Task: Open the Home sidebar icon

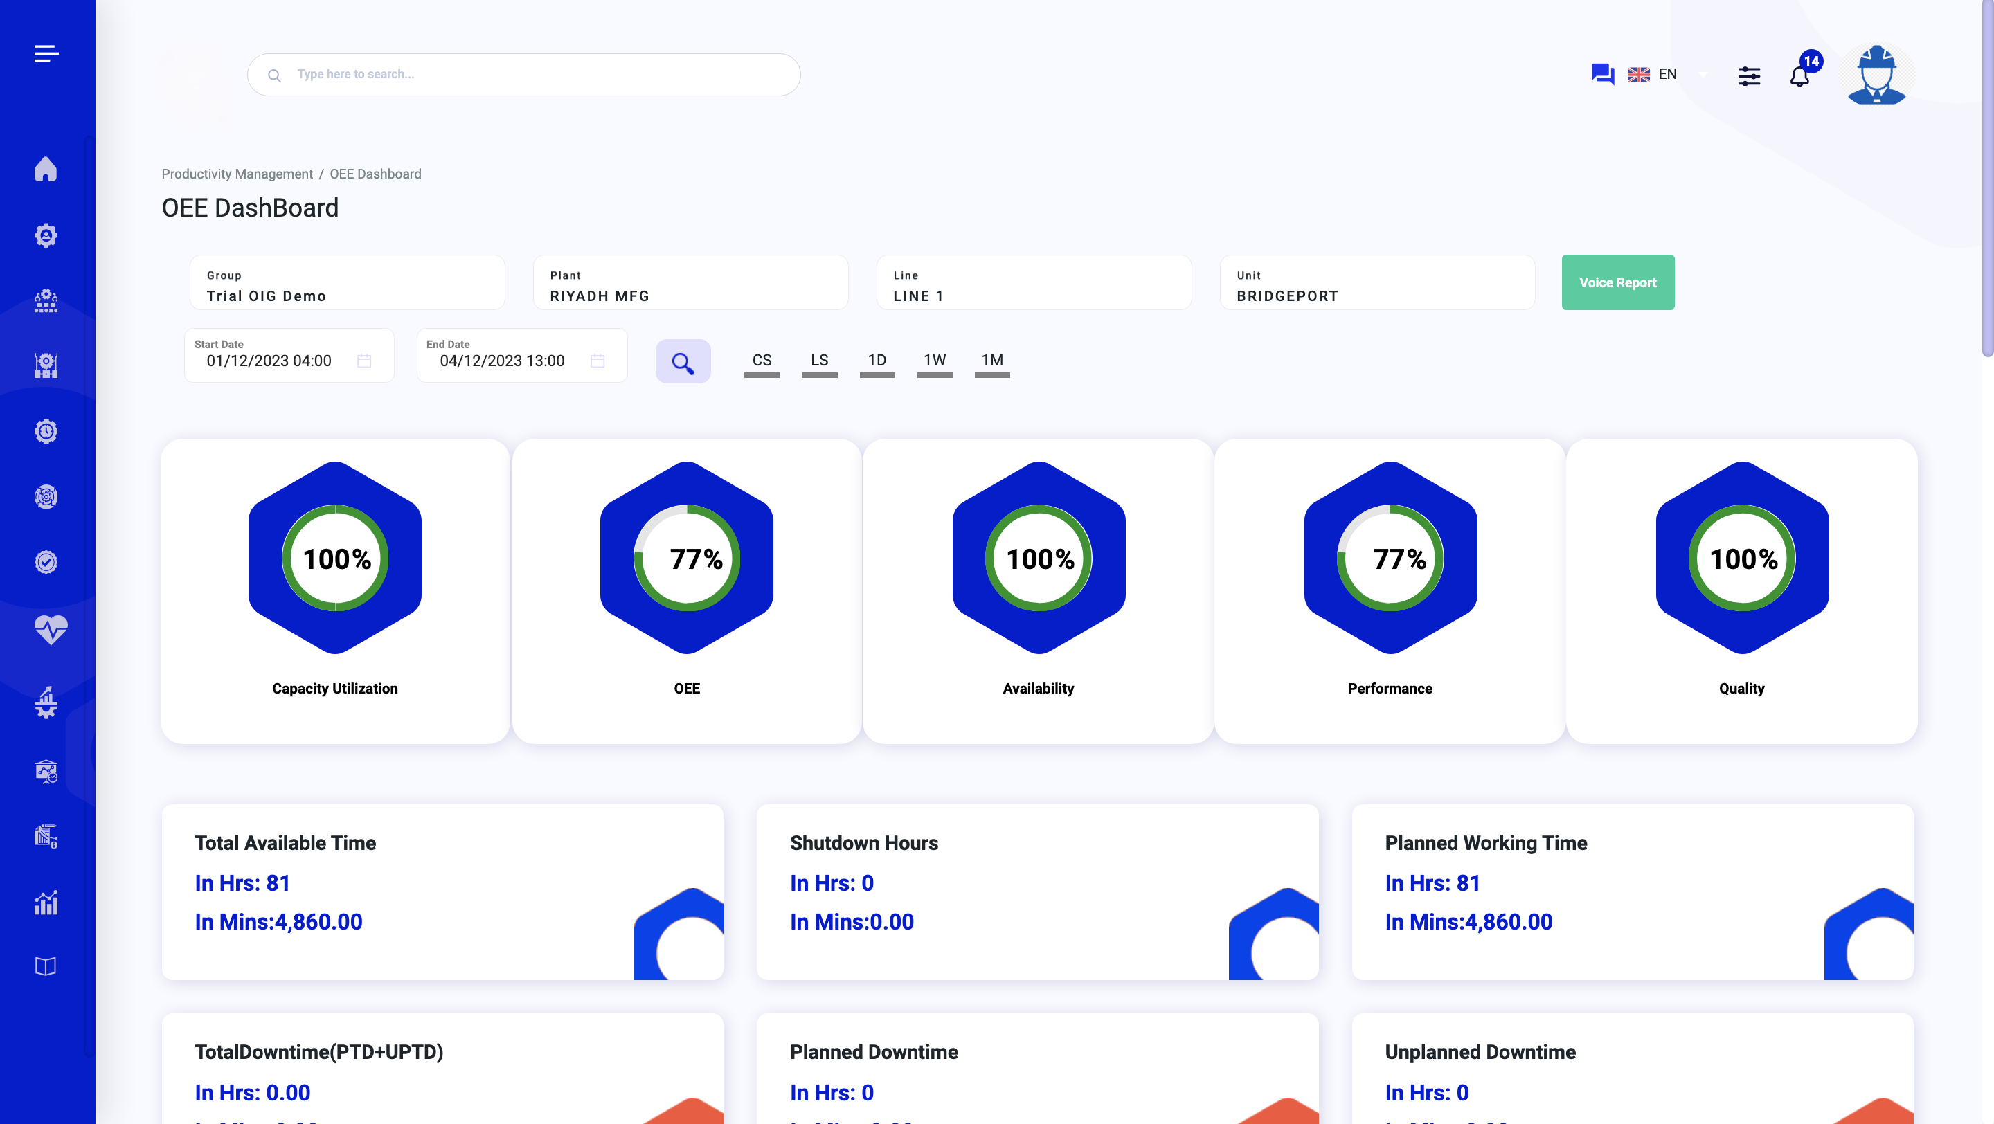Action: tap(46, 169)
